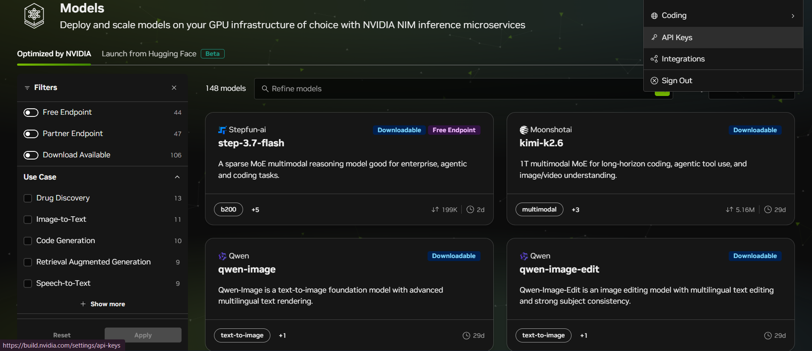Click text-to-image tag on qwen-image card

pos(242,336)
